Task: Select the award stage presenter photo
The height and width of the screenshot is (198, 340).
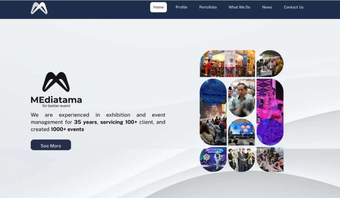Action: point(213,159)
